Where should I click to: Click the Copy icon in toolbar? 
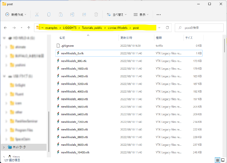click(49, 14)
